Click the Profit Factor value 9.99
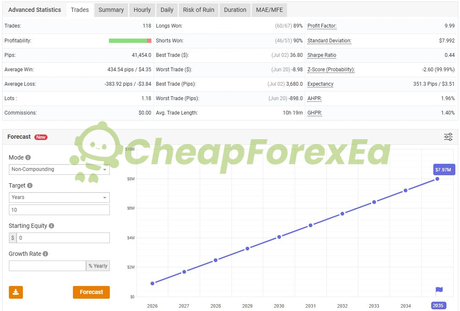Viewport: 460px width, 311px height. click(450, 26)
